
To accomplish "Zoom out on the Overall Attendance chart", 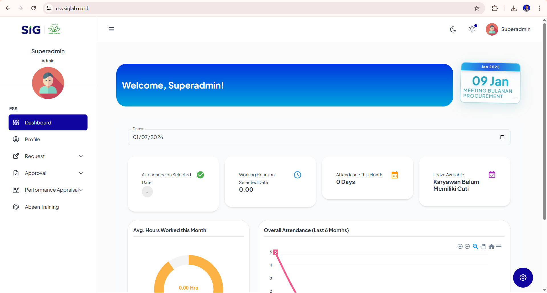I will [x=467, y=246].
